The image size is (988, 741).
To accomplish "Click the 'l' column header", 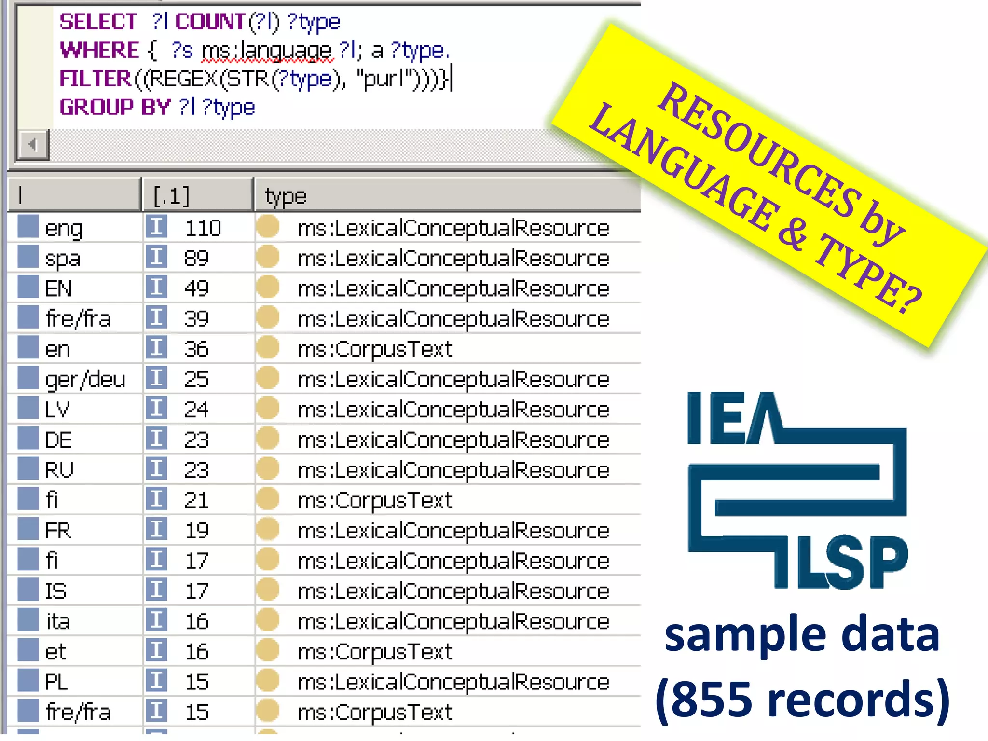I will click(74, 195).
